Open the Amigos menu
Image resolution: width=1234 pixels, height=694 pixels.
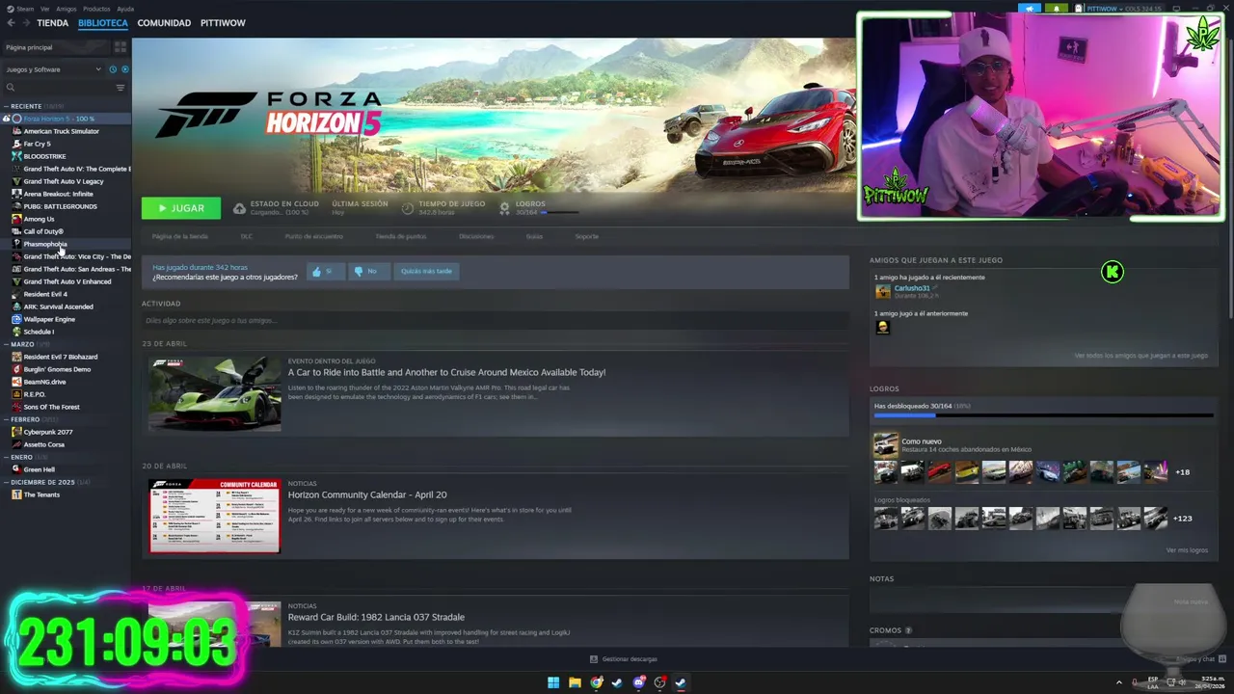pos(66,9)
